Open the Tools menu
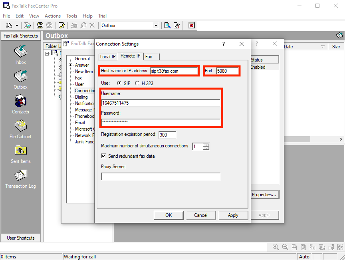This screenshot has height=260, width=345. tap(72, 16)
